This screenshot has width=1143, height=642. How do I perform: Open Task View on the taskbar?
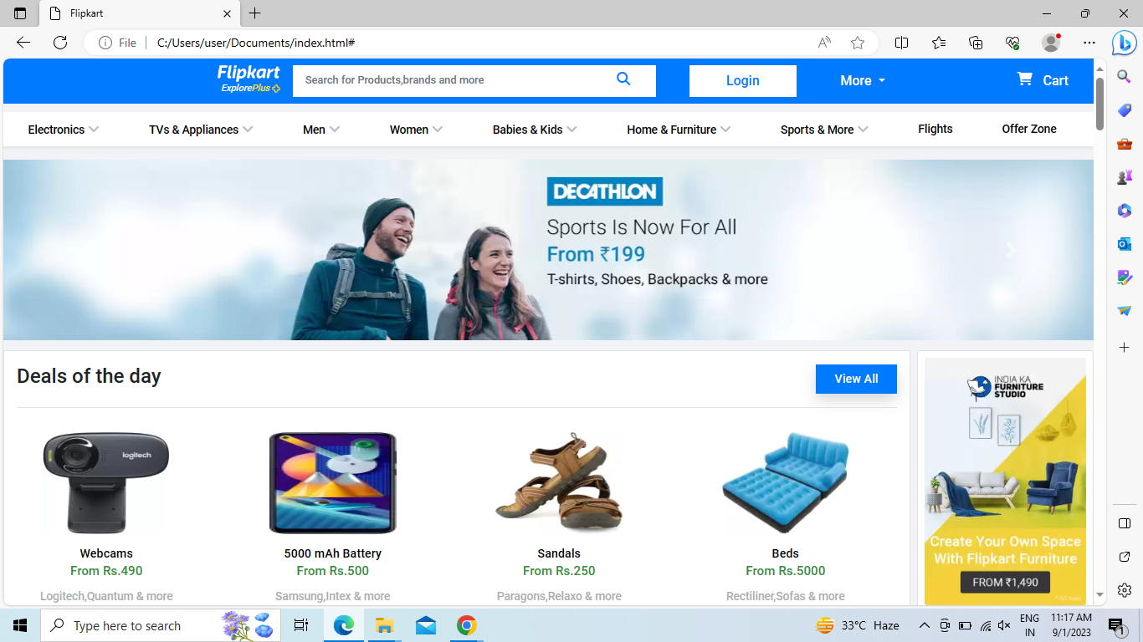(301, 625)
